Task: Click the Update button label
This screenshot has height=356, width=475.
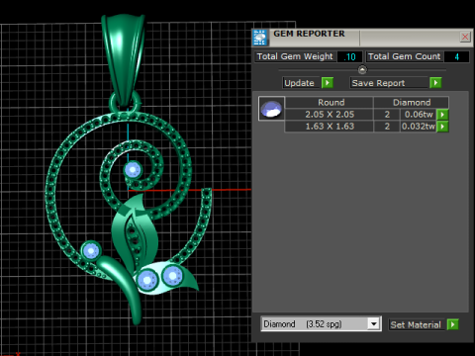Action: pos(302,83)
